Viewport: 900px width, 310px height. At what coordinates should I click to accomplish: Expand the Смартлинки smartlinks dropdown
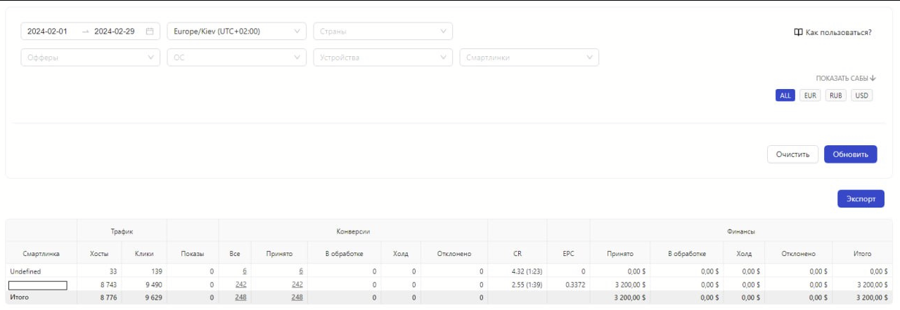(529, 58)
